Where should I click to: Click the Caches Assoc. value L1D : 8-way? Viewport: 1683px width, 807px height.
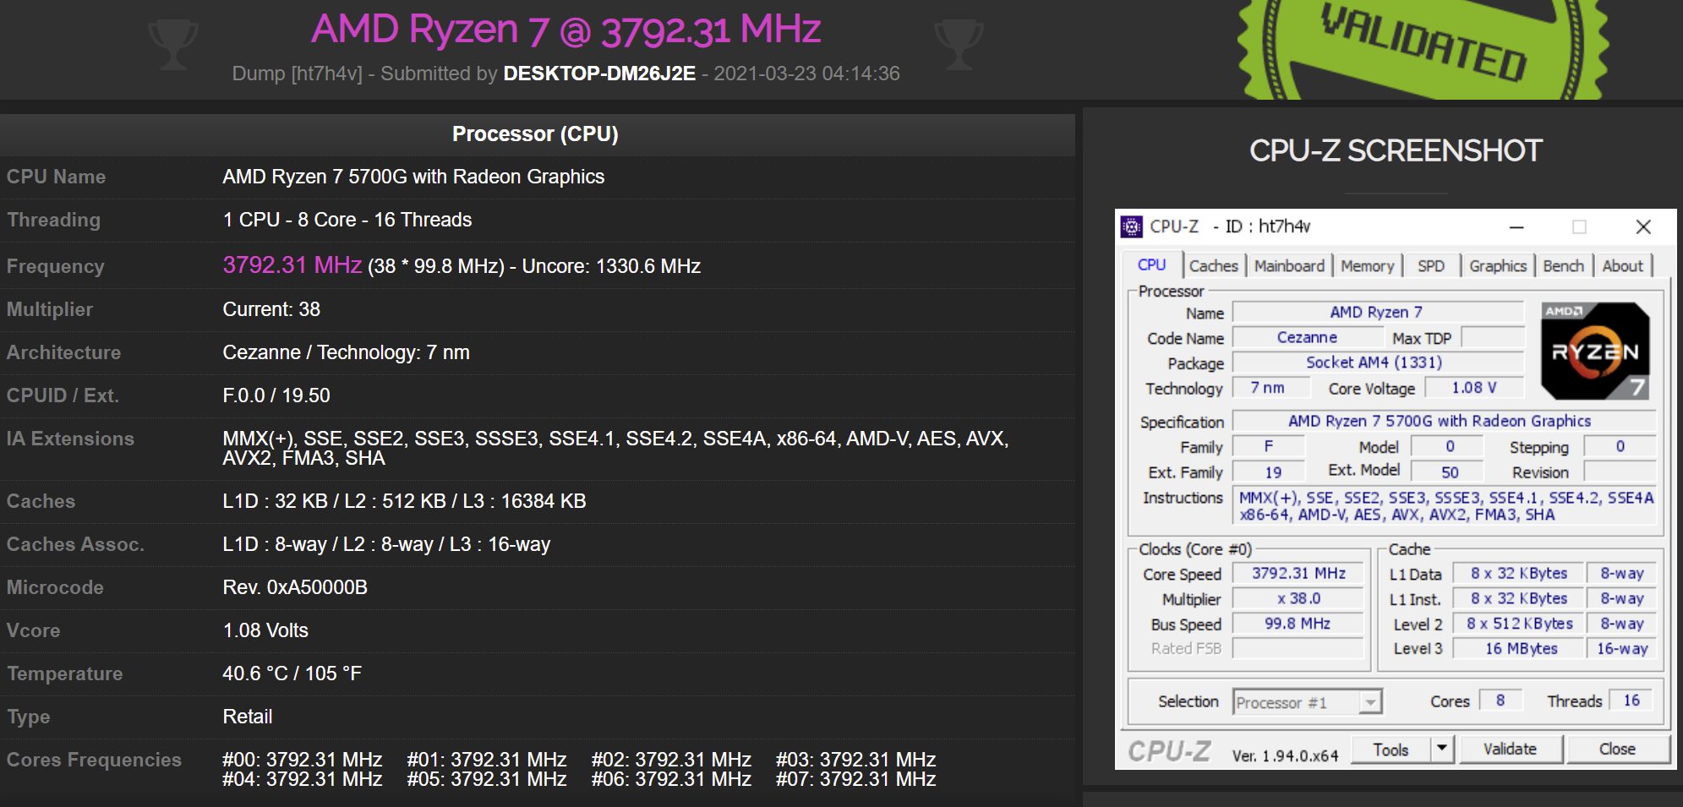386,544
